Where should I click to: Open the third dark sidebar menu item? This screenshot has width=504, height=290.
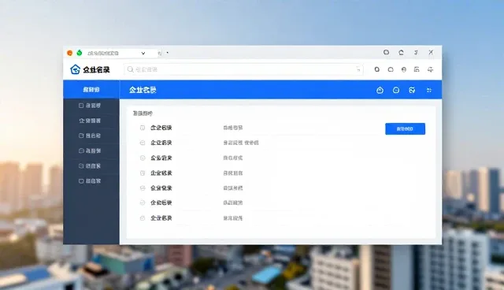click(x=91, y=136)
